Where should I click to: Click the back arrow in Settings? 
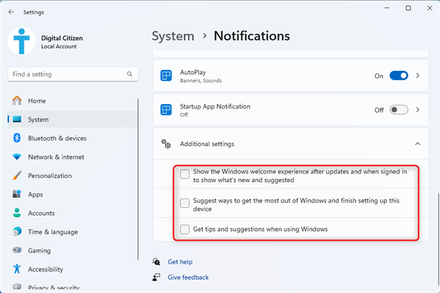pyautogui.click(x=12, y=12)
